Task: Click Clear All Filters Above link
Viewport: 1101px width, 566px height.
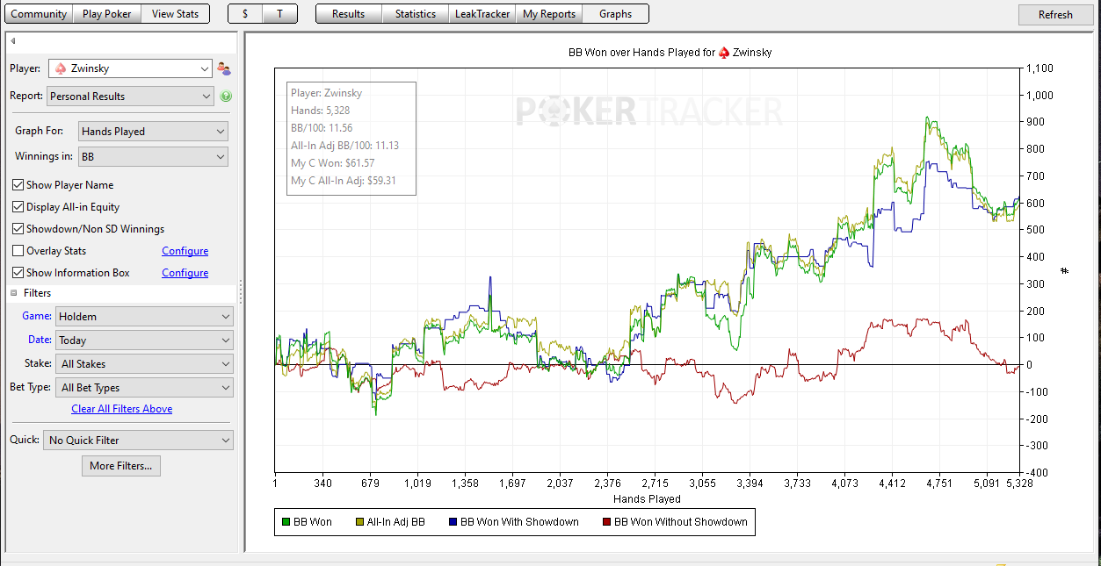Action: [122, 409]
